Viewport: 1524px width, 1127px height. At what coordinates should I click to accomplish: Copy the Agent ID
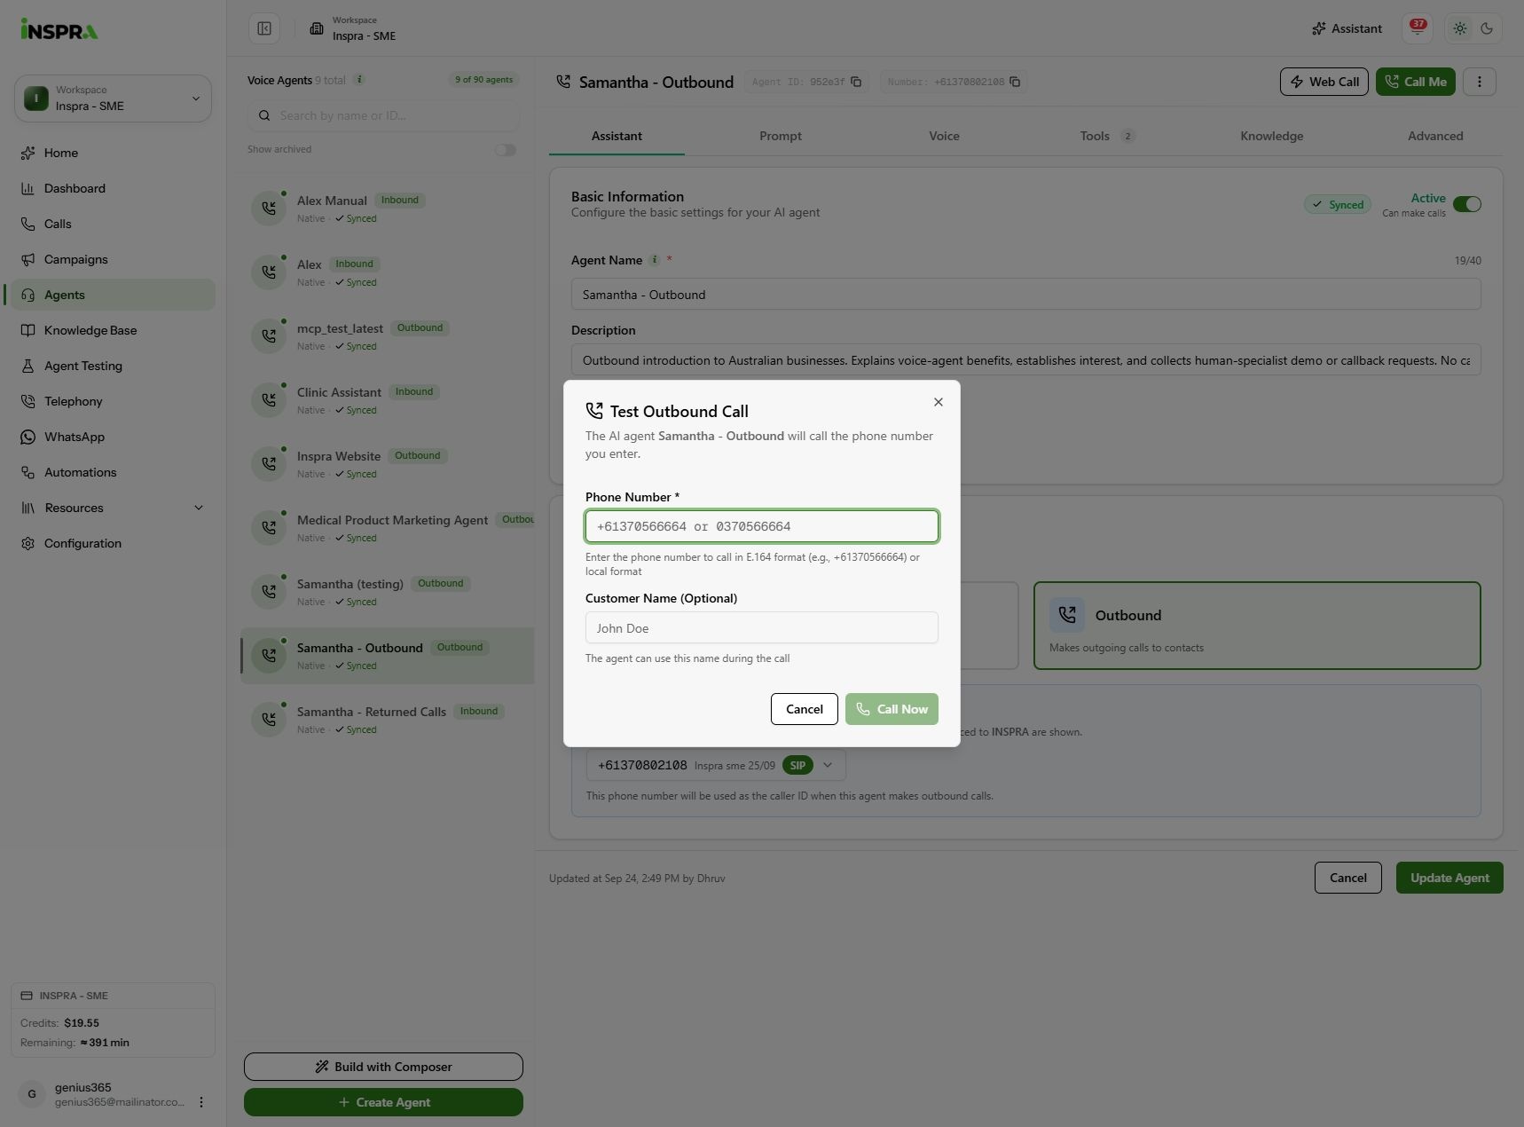coord(856,82)
